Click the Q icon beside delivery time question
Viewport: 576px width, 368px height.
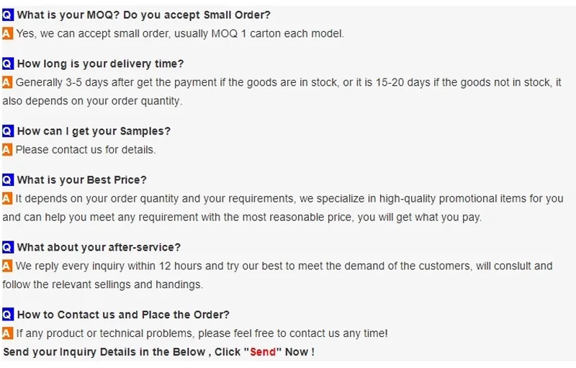point(8,64)
